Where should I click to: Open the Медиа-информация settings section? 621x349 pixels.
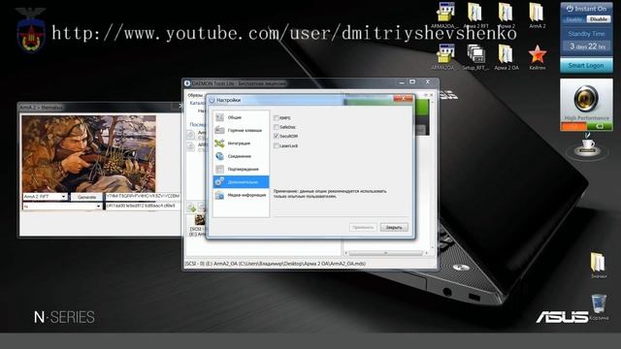(x=241, y=195)
